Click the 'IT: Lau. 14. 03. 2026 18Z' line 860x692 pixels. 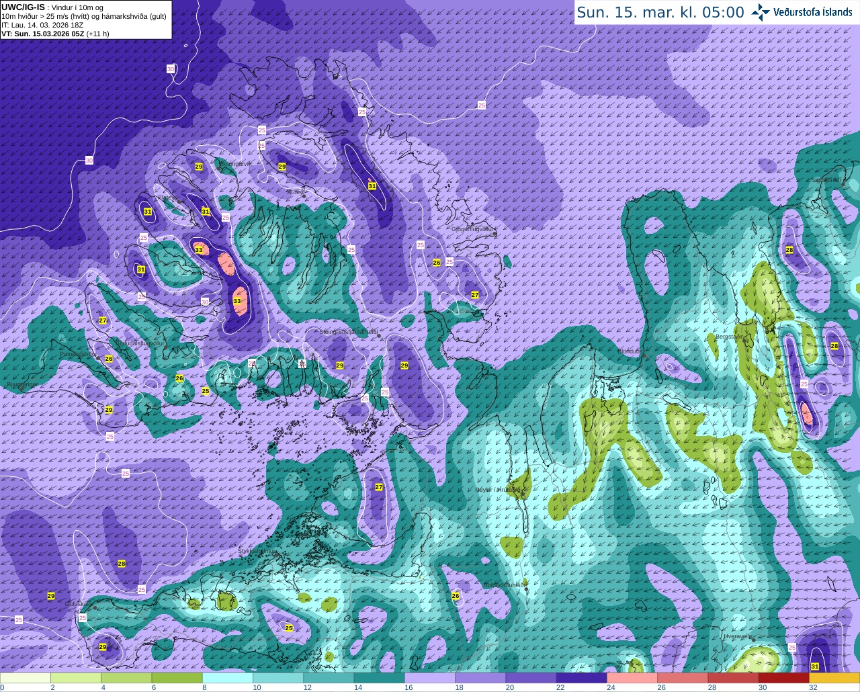(x=42, y=25)
